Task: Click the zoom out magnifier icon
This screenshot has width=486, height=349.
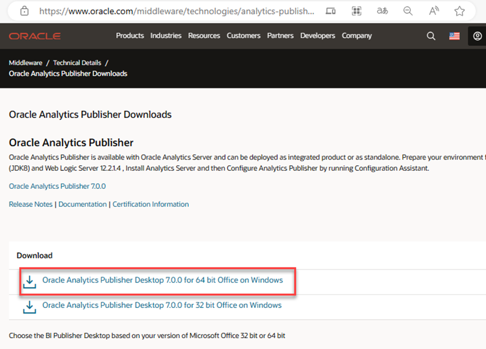Action: [x=408, y=11]
